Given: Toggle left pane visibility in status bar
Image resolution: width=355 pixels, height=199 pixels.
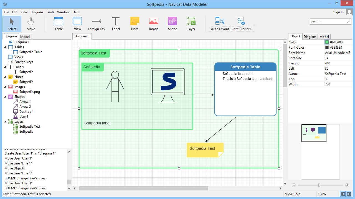Looking at the screenshot, I should pyautogui.click(x=343, y=194).
